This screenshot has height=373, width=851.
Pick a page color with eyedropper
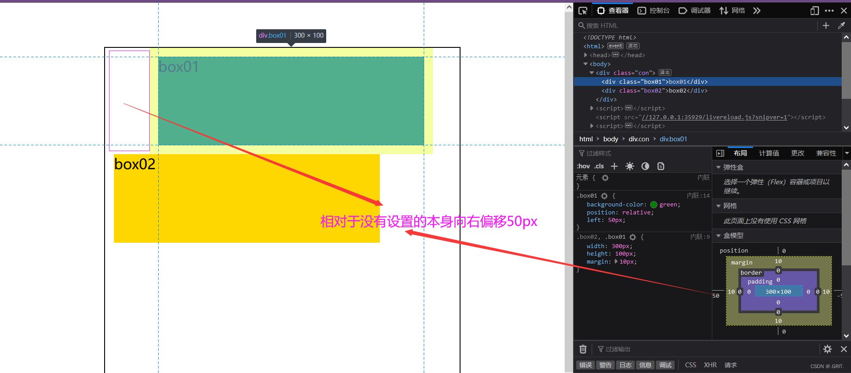click(x=841, y=26)
